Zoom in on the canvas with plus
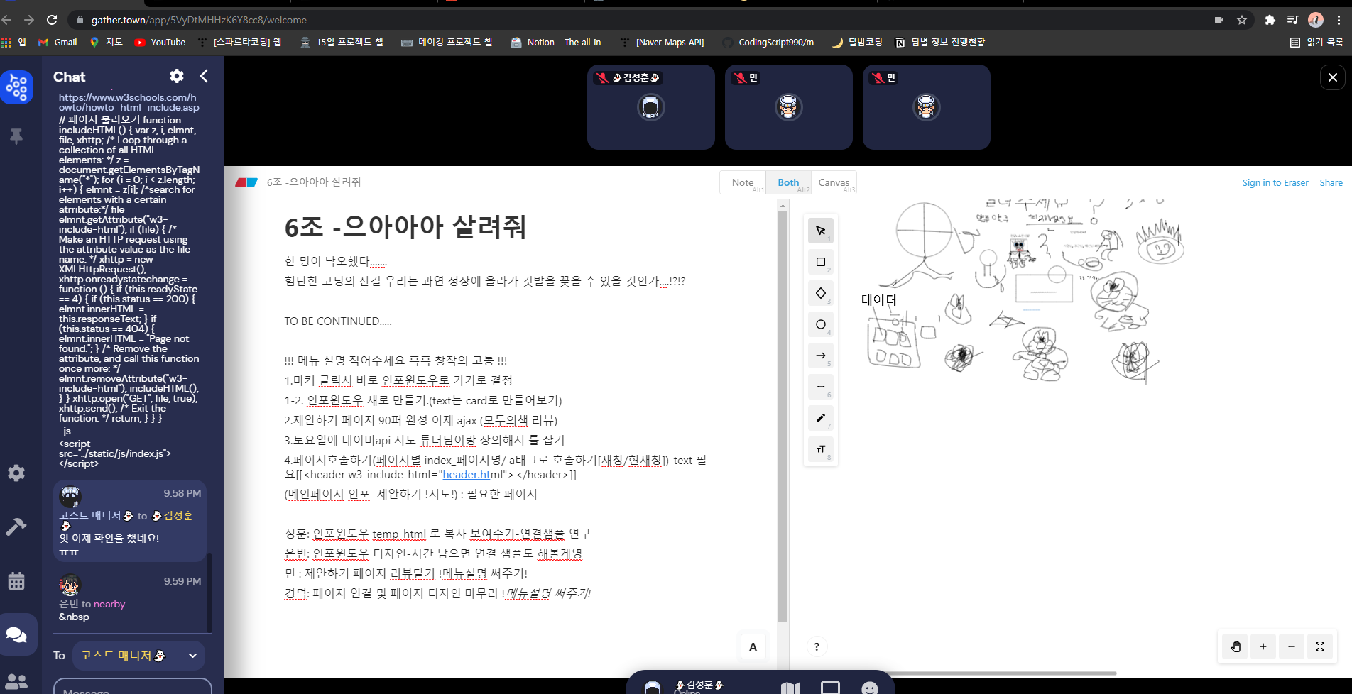This screenshot has width=1352, height=694. click(1263, 646)
